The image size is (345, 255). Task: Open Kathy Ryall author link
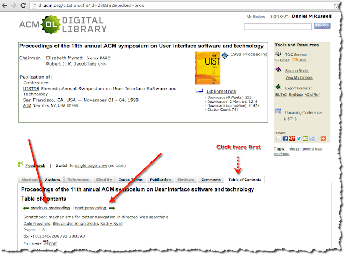(x=112, y=223)
